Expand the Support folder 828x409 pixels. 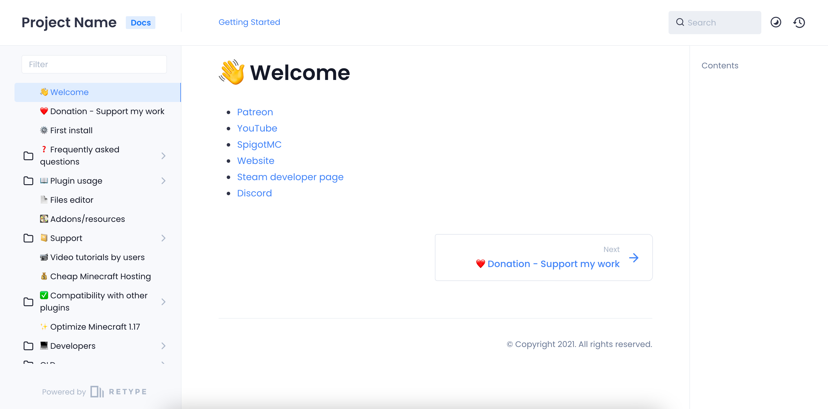pos(164,238)
